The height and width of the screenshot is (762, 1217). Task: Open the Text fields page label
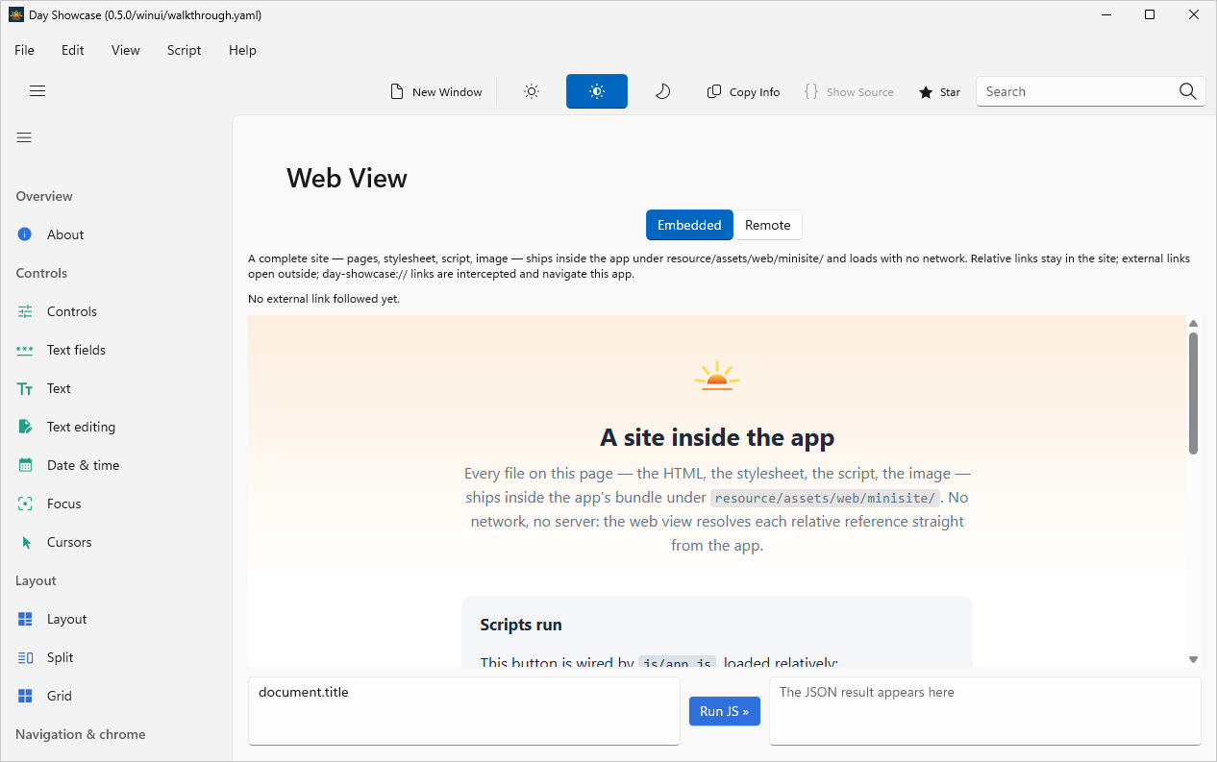[x=76, y=350]
